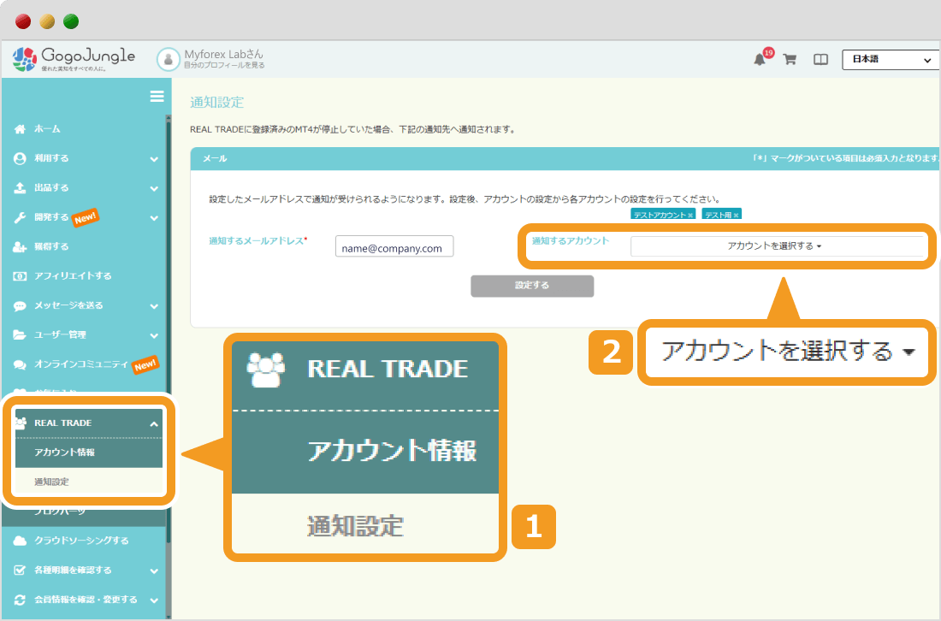Viewport: 941px width, 621px height.
Task: Click the Myforex Lab profile avatar
Action: 167,58
